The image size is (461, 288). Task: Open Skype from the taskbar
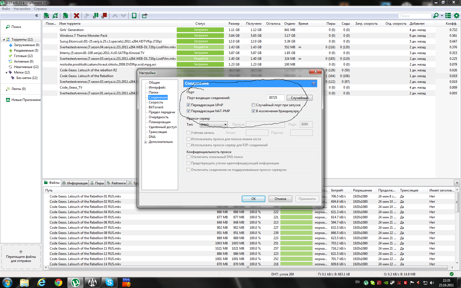[109, 283]
